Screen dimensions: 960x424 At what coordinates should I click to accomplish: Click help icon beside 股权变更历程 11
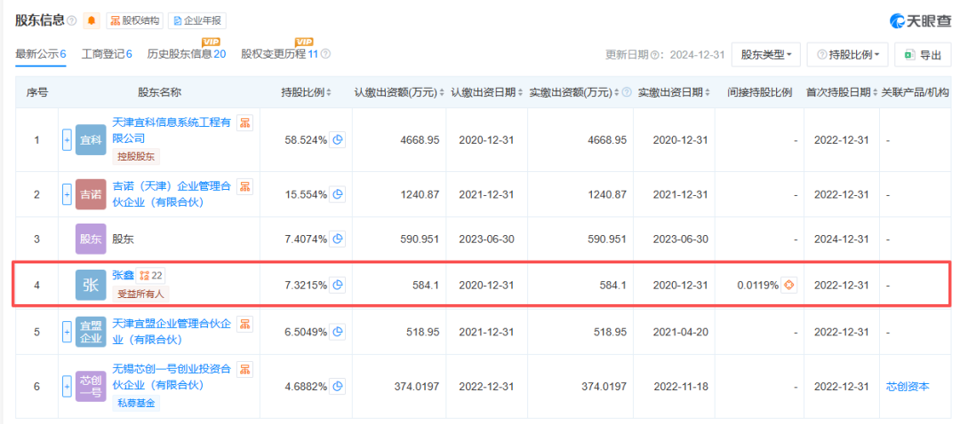pos(325,54)
